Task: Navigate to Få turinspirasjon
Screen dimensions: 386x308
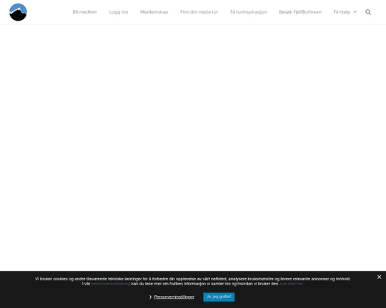Action: (248, 12)
